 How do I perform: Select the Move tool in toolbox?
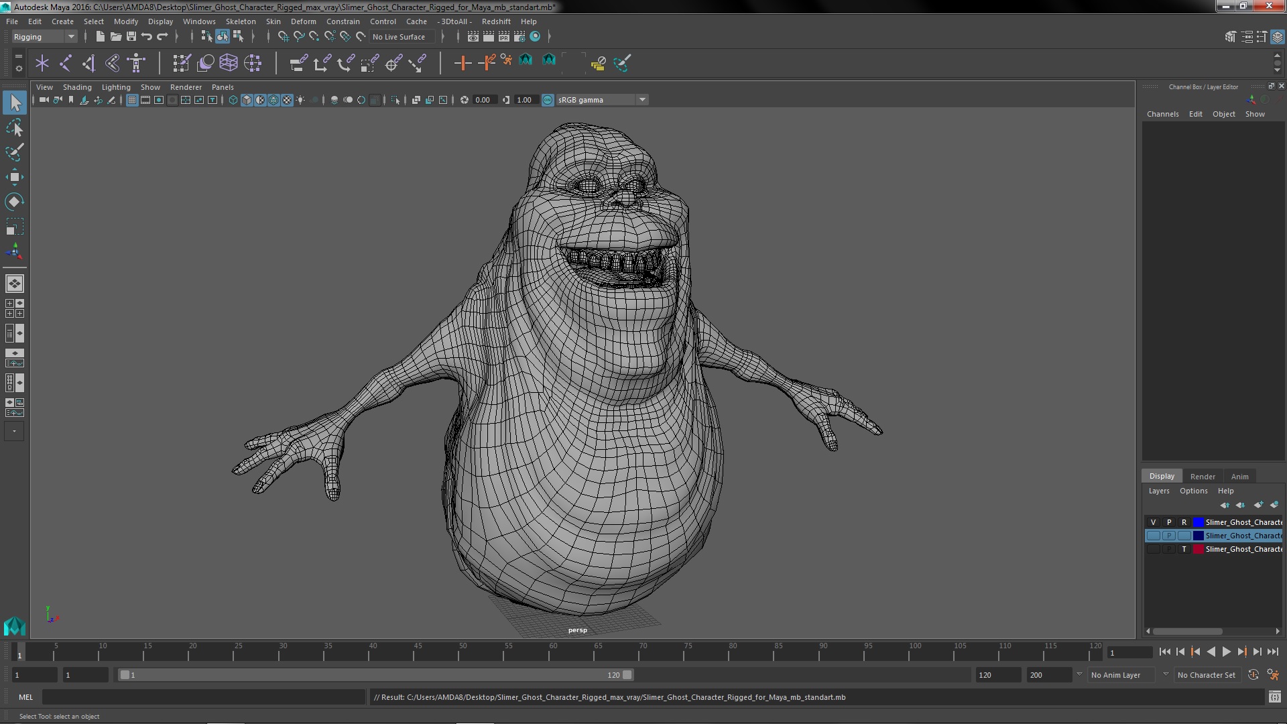click(x=14, y=177)
